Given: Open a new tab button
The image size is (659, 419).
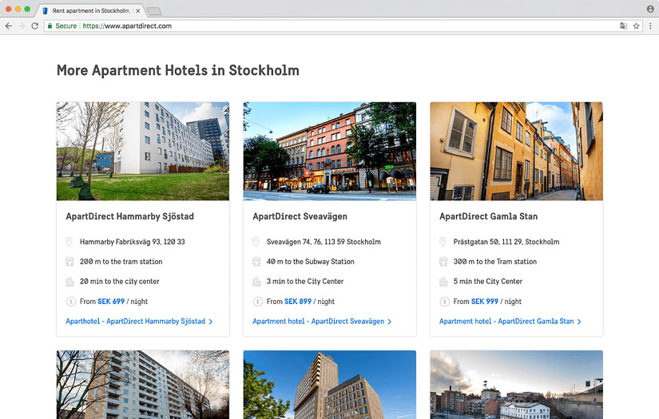Looking at the screenshot, I should click(x=154, y=11).
